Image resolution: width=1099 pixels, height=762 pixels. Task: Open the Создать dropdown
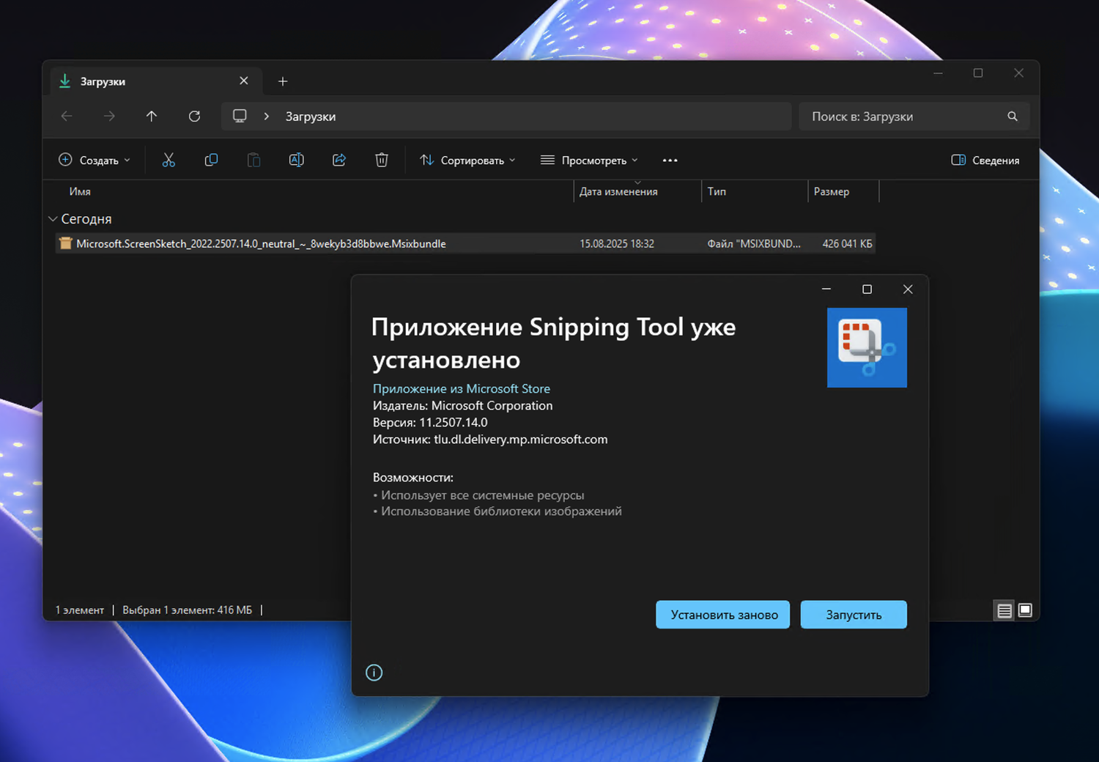tap(95, 160)
